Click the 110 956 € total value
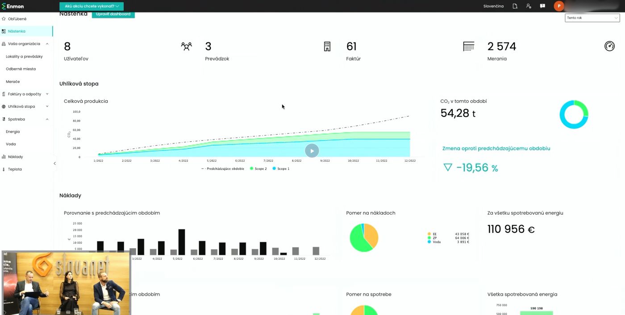 point(511,229)
